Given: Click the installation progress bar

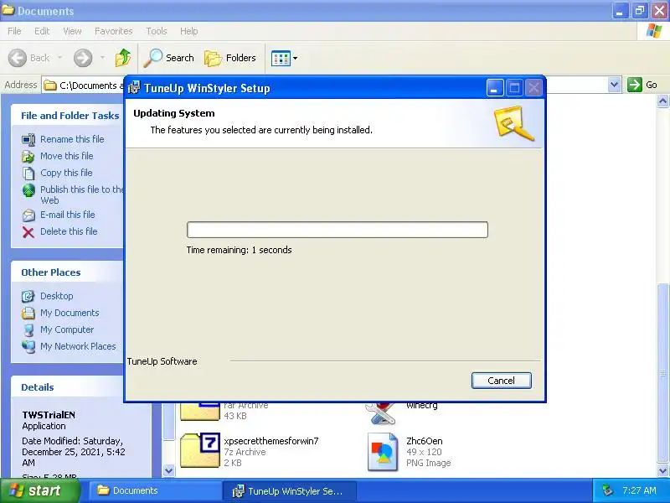Looking at the screenshot, I should 338,230.
